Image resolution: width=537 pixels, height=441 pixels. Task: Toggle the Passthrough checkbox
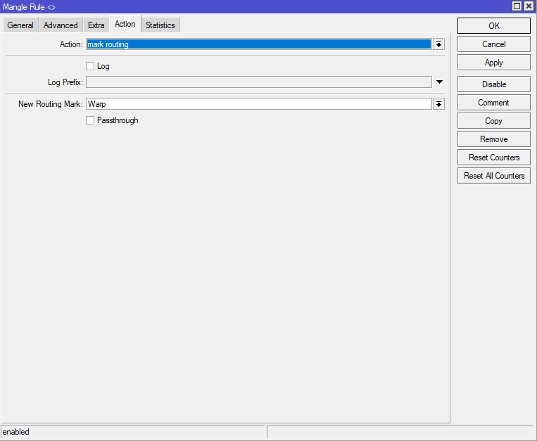90,120
